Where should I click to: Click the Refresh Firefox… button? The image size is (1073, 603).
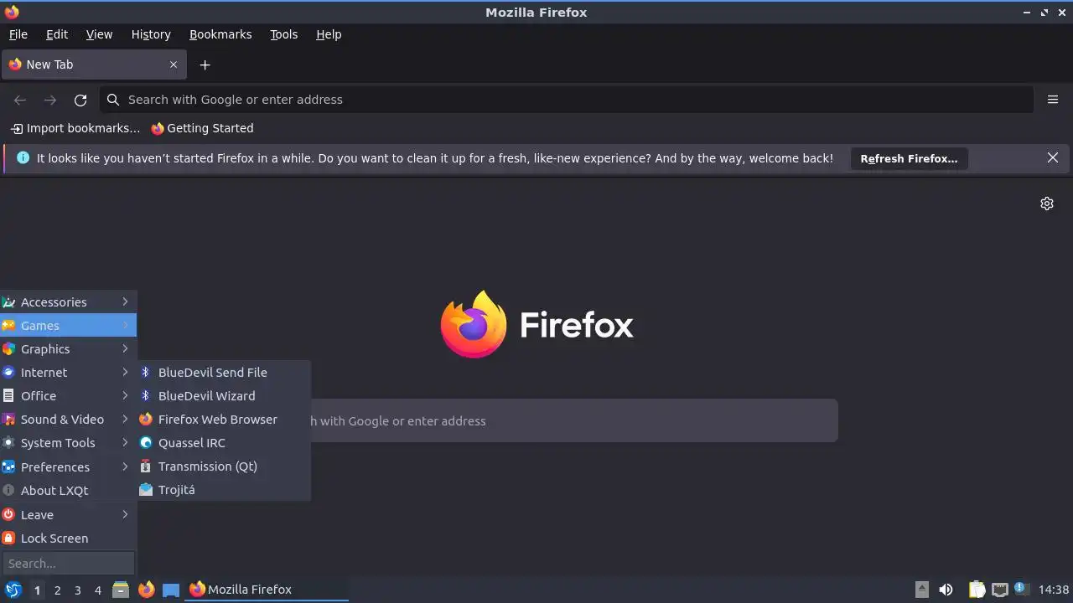[x=909, y=158]
